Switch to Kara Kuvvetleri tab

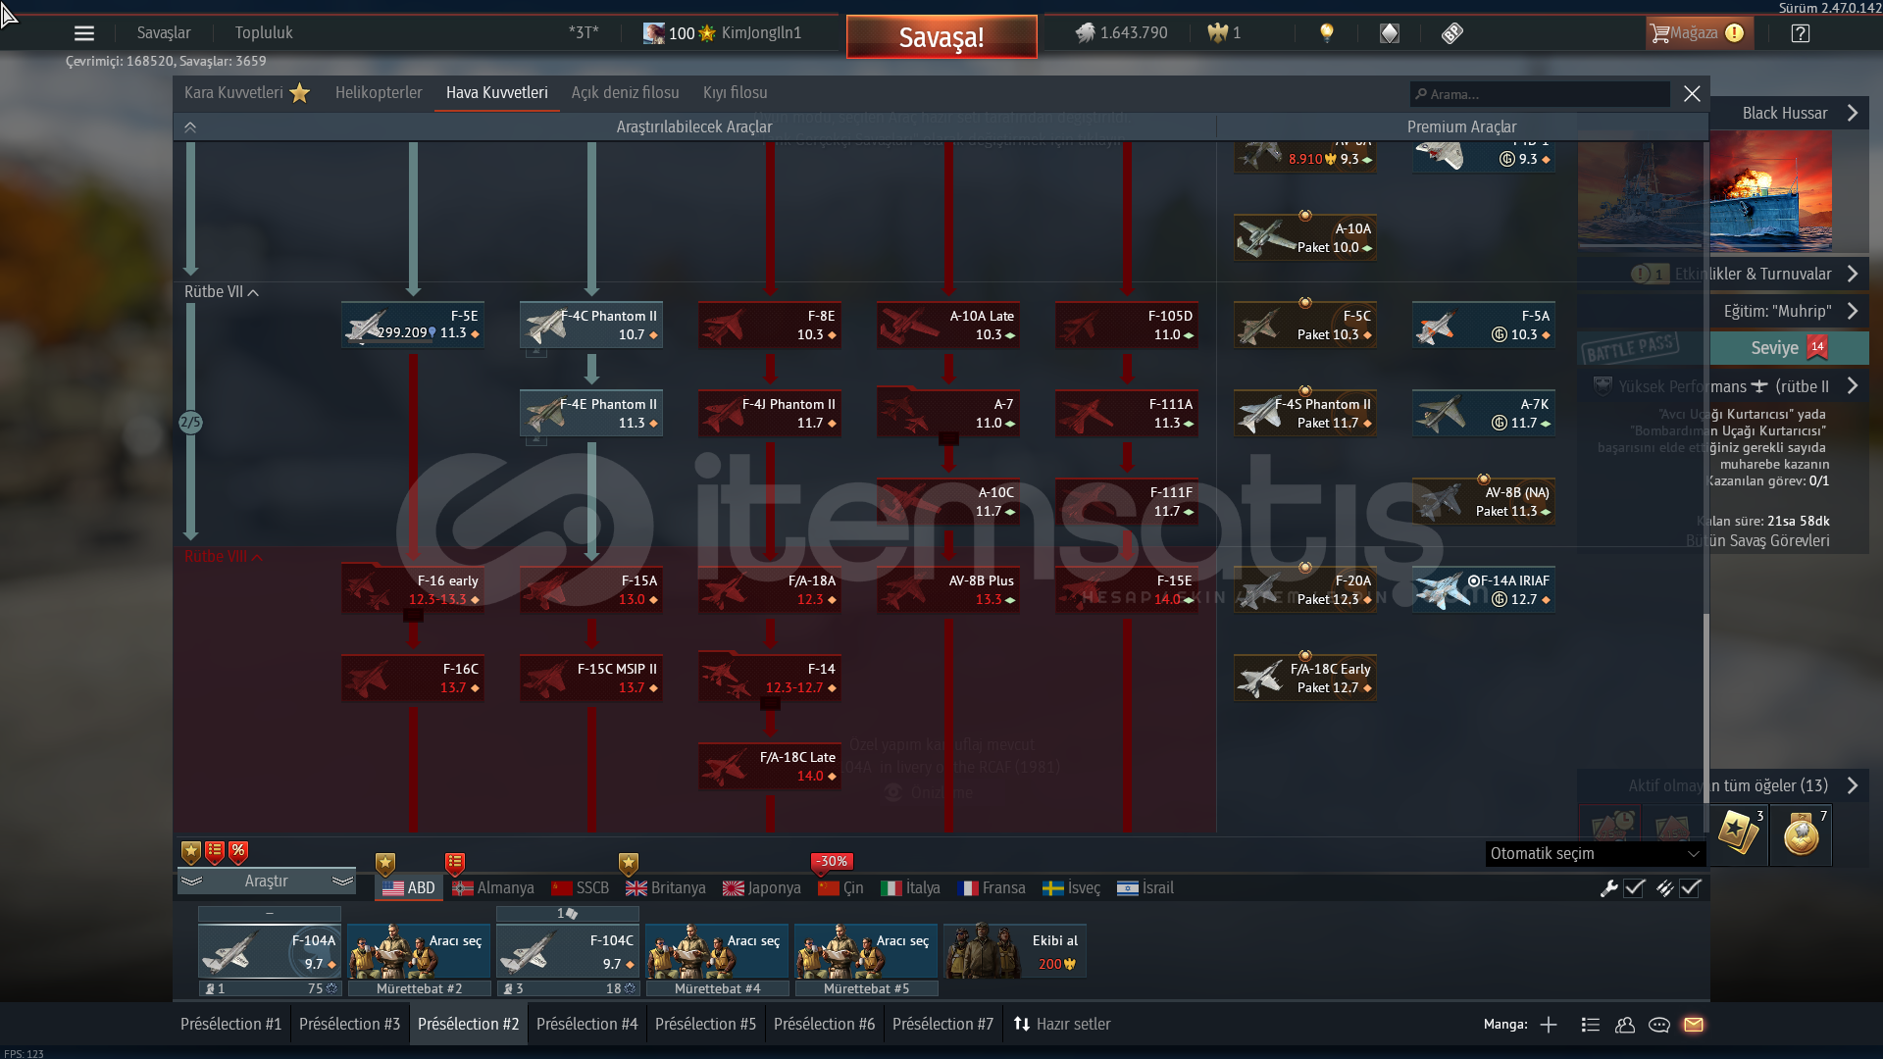point(247,93)
